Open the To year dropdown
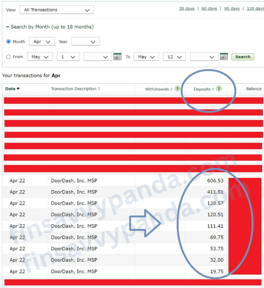The width and height of the screenshot is (264, 288). click(204, 57)
